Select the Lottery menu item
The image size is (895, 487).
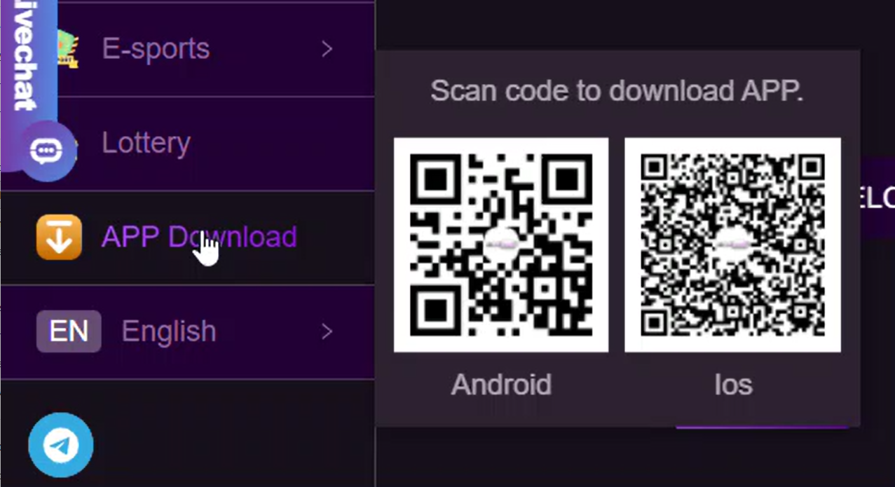pos(187,144)
